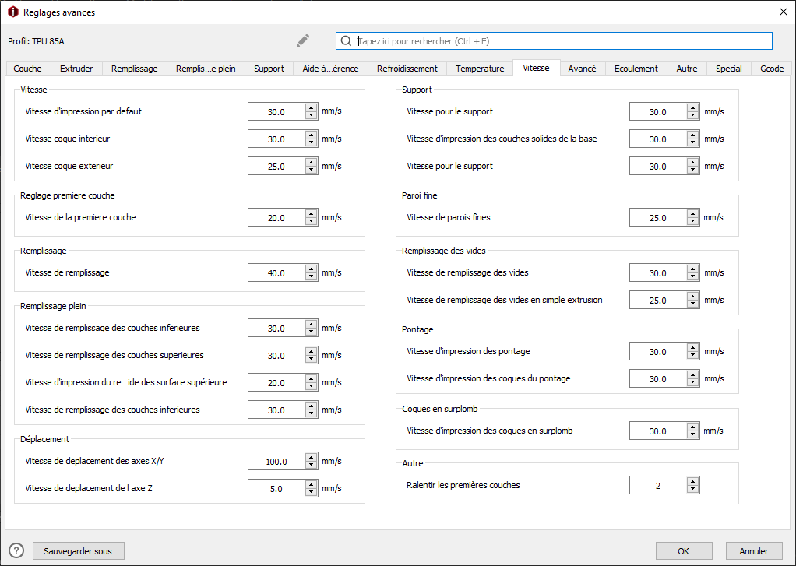Increase default print speed with up arrow

coord(312,107)
